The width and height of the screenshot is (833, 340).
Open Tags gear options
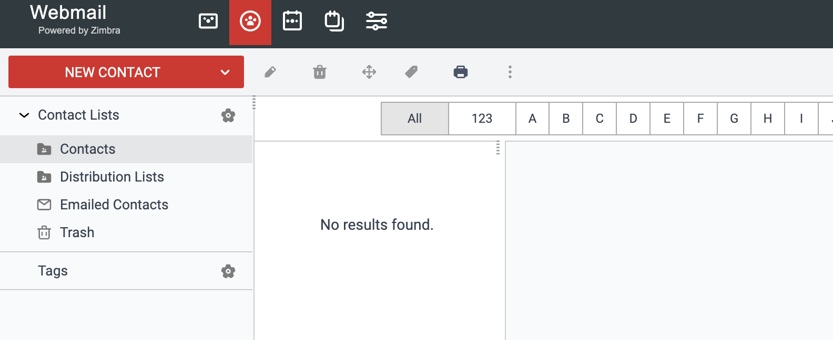(228, 271)
